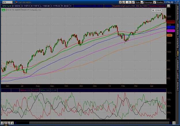Click the grid layout icon at bottom left
This screenshot has height=126, width=180.
click(x=2, y=123)
